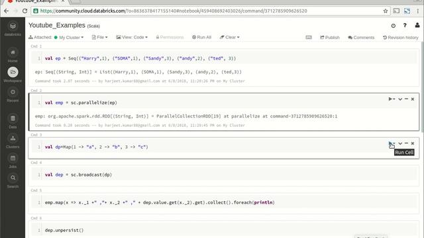The height and width of the screenshot is (238, 424).
Task: Click the Permissions button
Action: click(x=170, y=37)
